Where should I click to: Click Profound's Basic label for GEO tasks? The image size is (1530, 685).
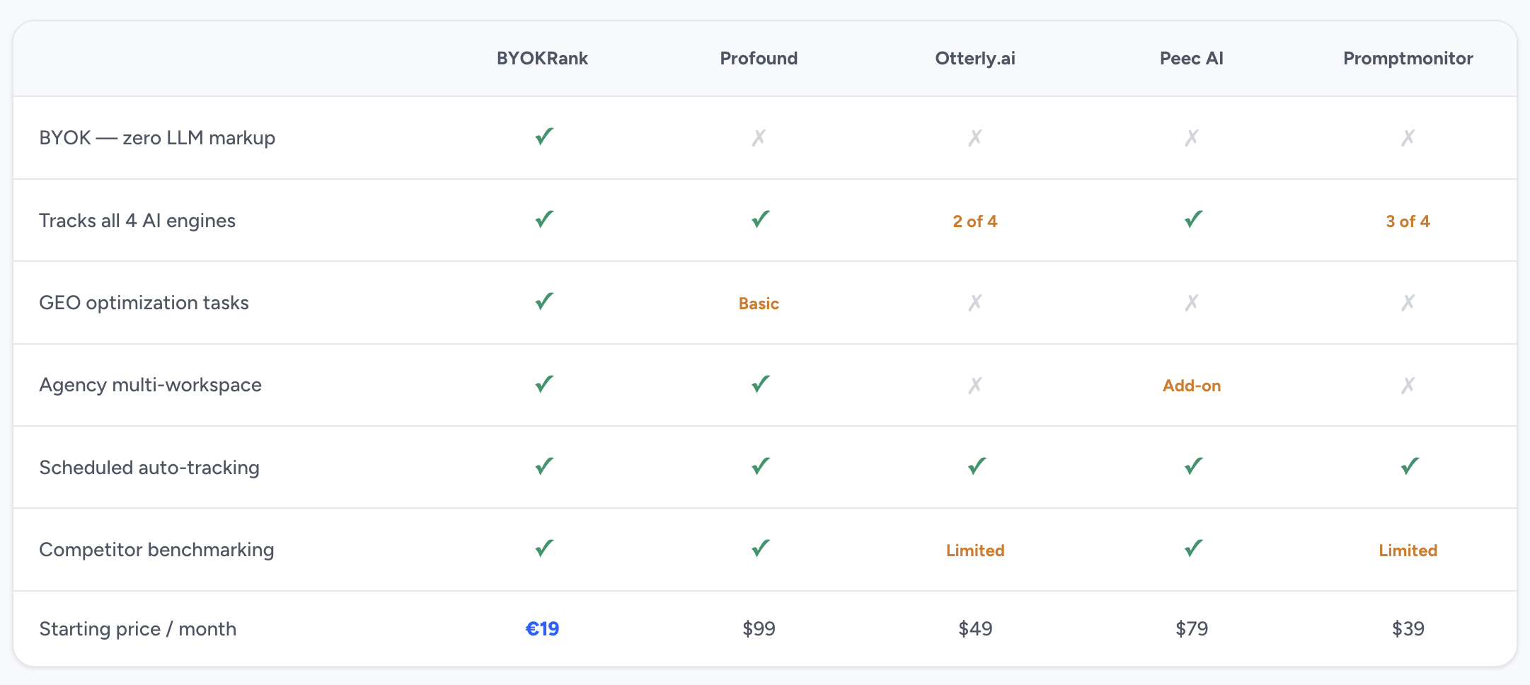click(759, 304)
